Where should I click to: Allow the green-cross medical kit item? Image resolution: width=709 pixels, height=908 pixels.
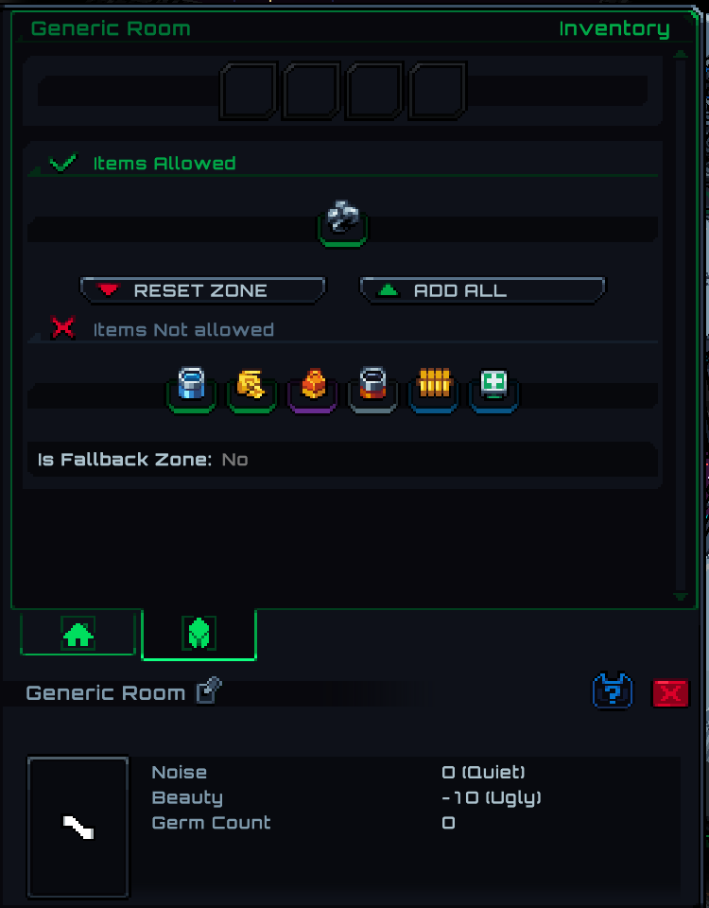pos(493,389)
